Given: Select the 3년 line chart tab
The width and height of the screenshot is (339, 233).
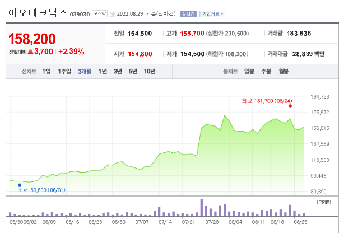Looking at the screenshot, I should (x=118, y=71).
